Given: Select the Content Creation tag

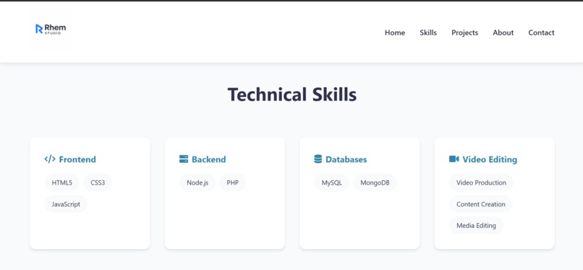Looking at the screenshot, I should (x=481, y=204).
